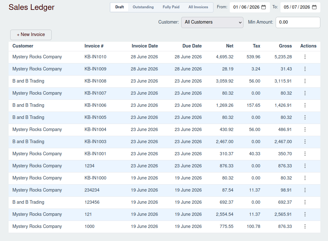Viewport: 328px width, 241px height.
Task: Create a new invoice with + New Invoice
Action: tap(31, 35)
